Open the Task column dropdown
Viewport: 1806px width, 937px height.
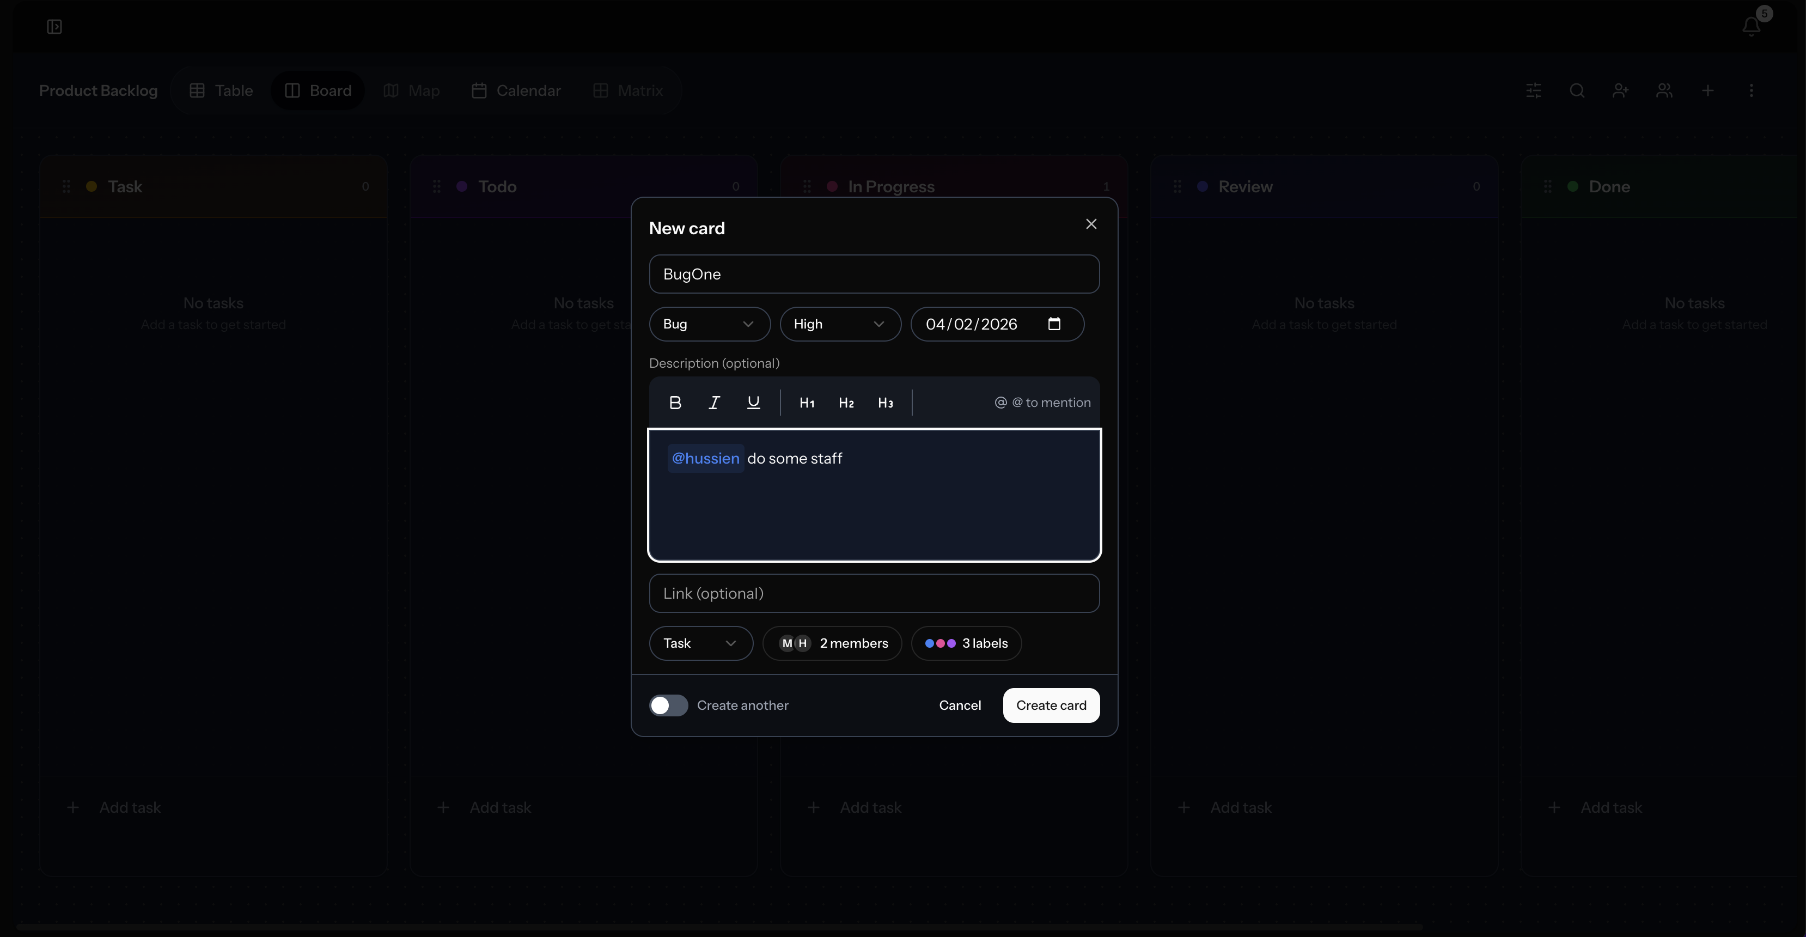(700, 643)
